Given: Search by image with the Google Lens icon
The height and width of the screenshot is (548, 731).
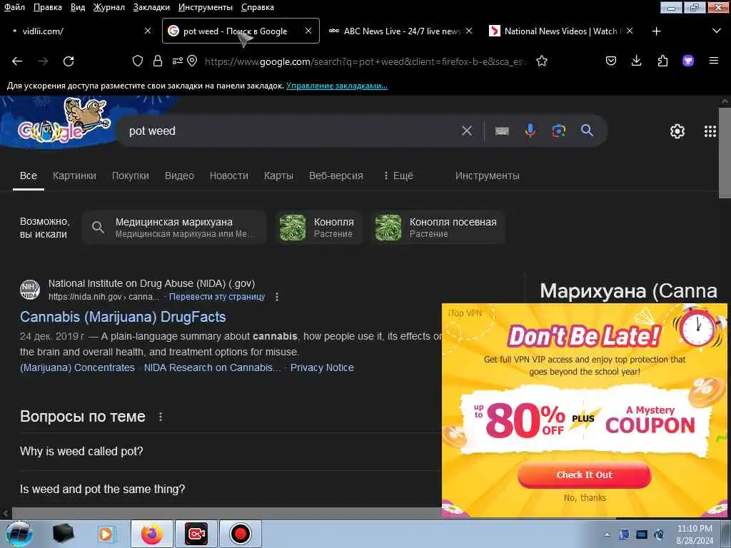Looking at the screenshot, I should [558, 131].
